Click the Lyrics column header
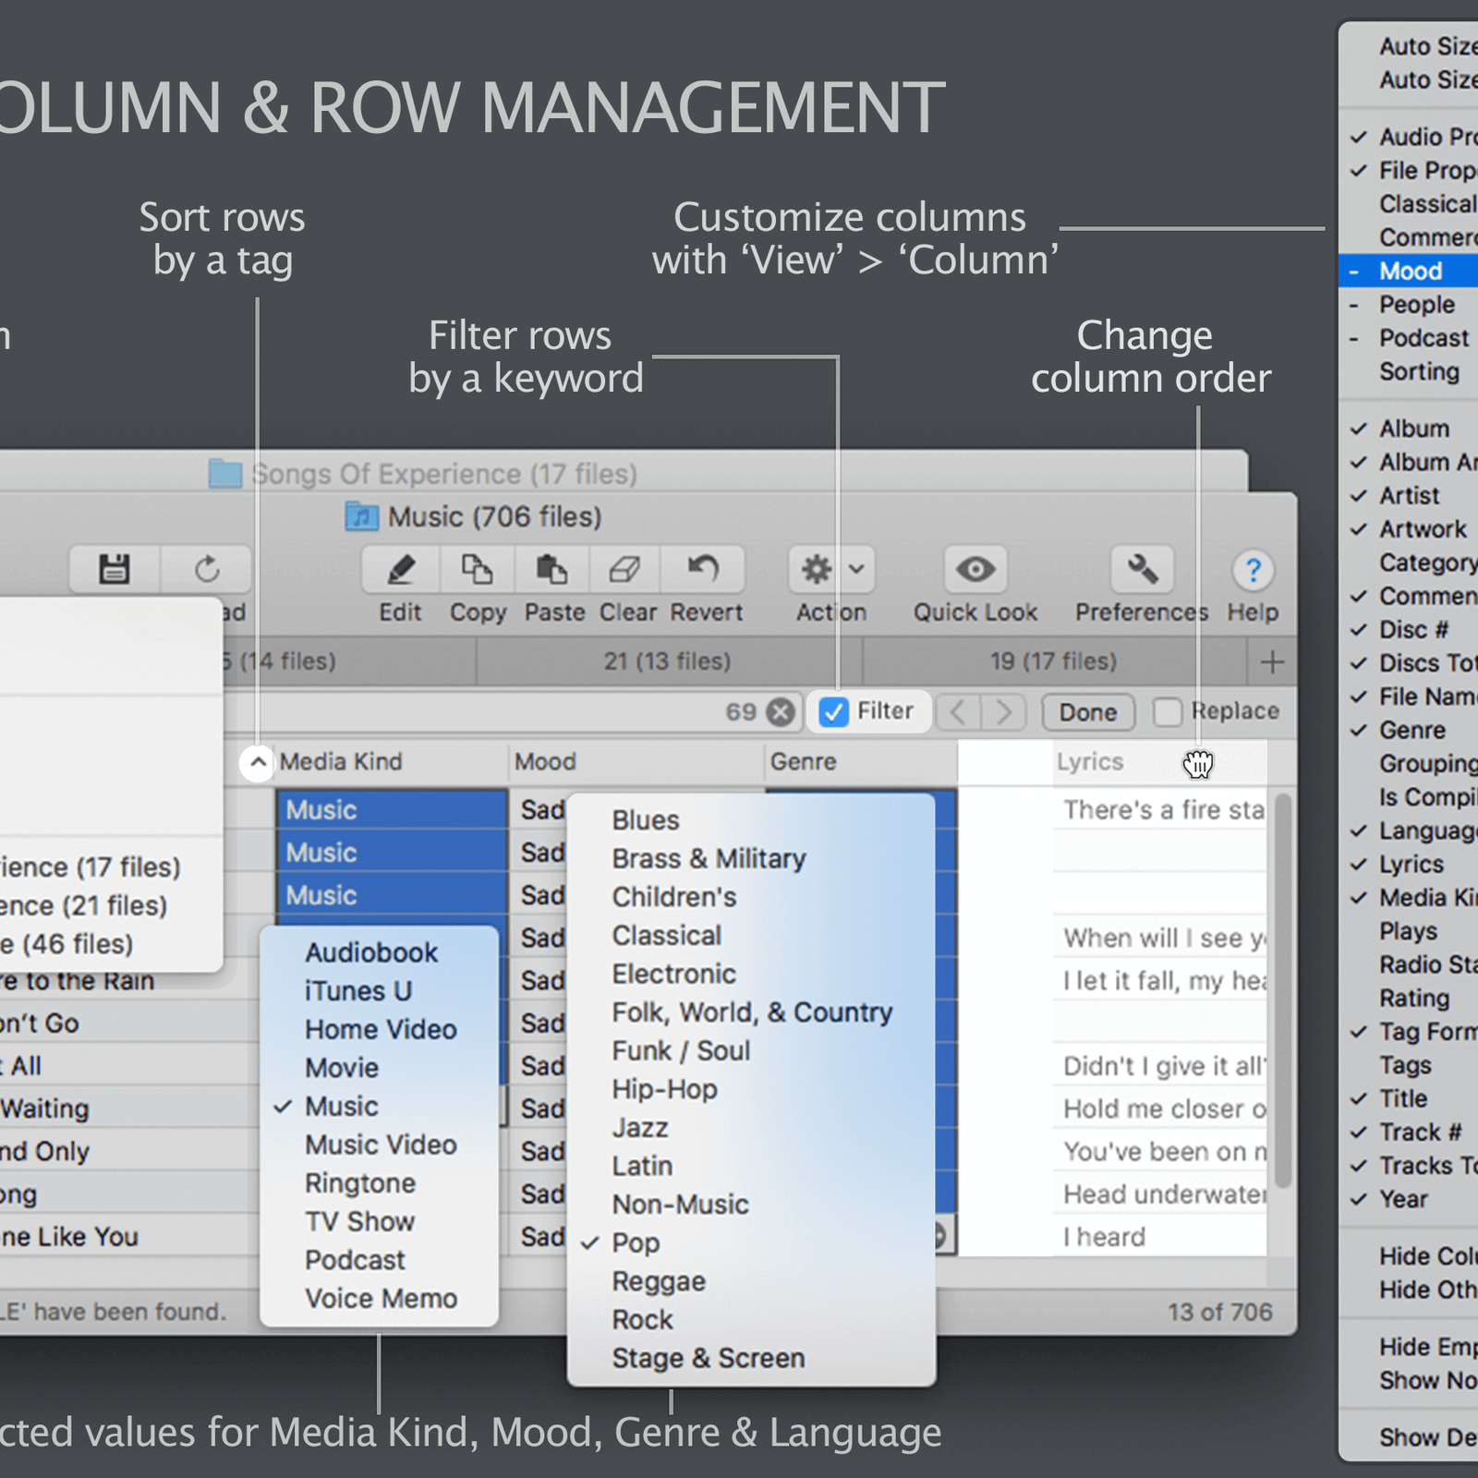This screenshot has height=1478, width=1478. [1159, 762]
